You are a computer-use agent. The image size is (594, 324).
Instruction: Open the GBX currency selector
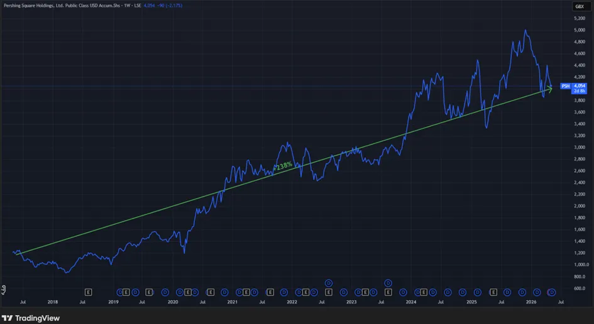point(580,6)
